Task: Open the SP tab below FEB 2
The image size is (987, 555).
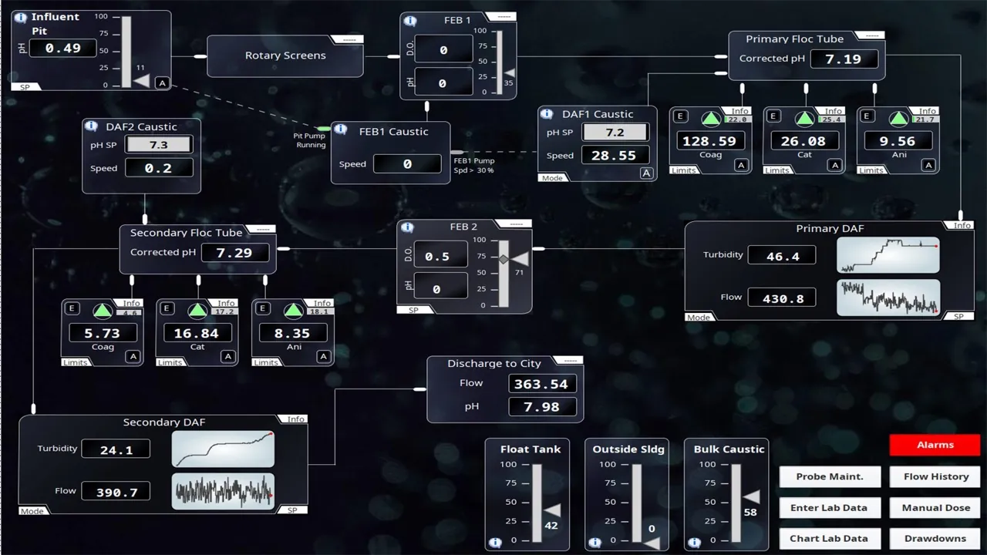Action: pos(413,310)
